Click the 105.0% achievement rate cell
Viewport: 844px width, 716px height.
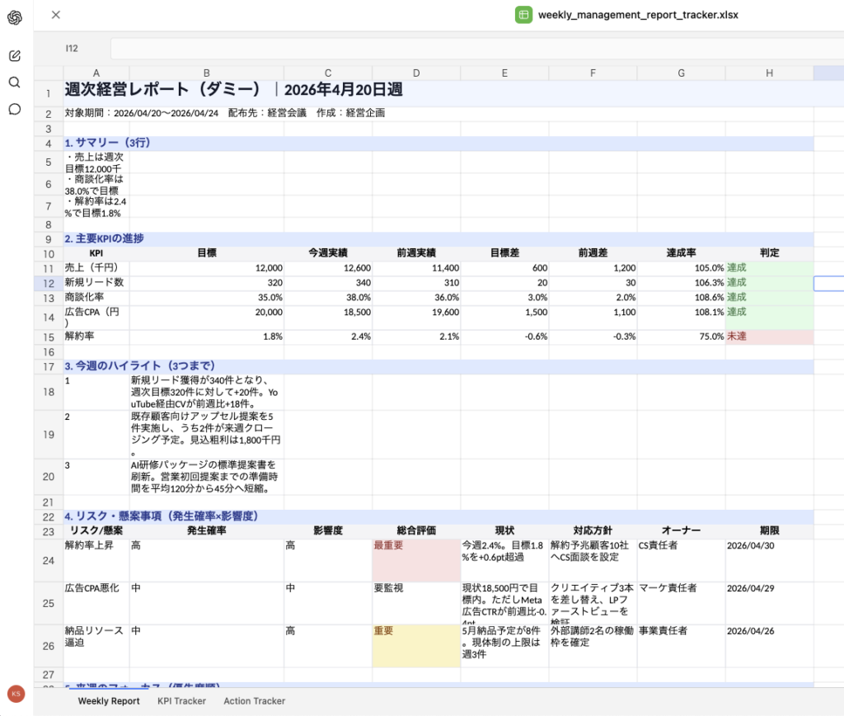[681, 268]
